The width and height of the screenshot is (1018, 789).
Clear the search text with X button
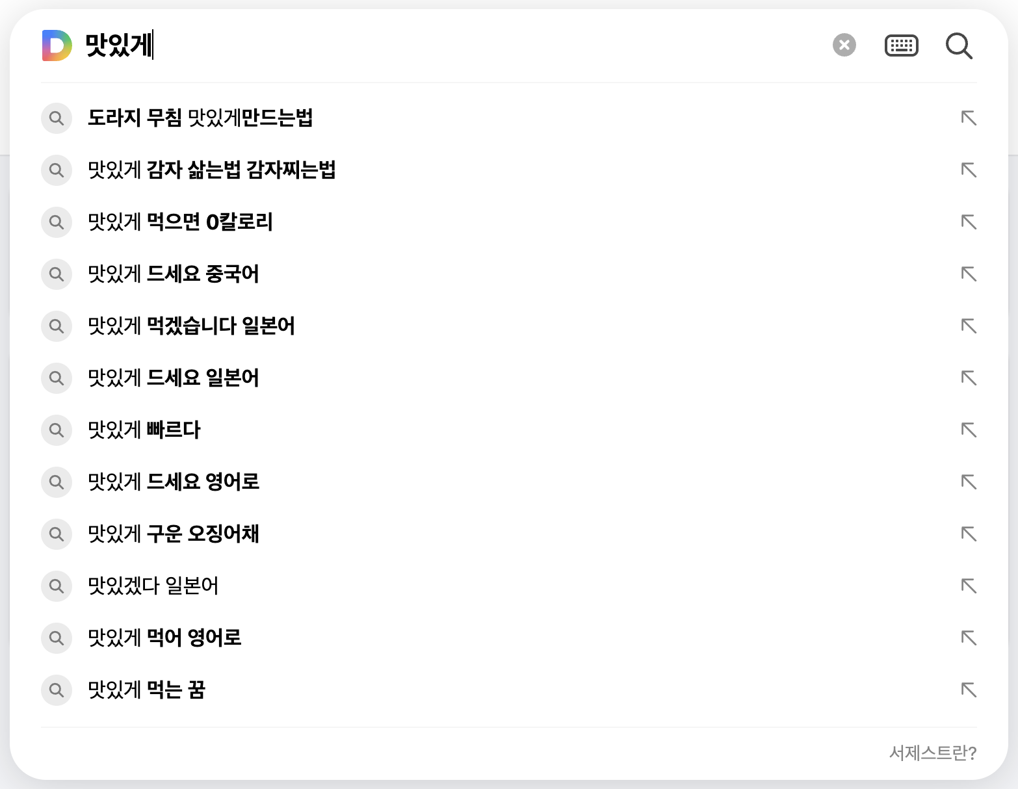coord(844,45)
